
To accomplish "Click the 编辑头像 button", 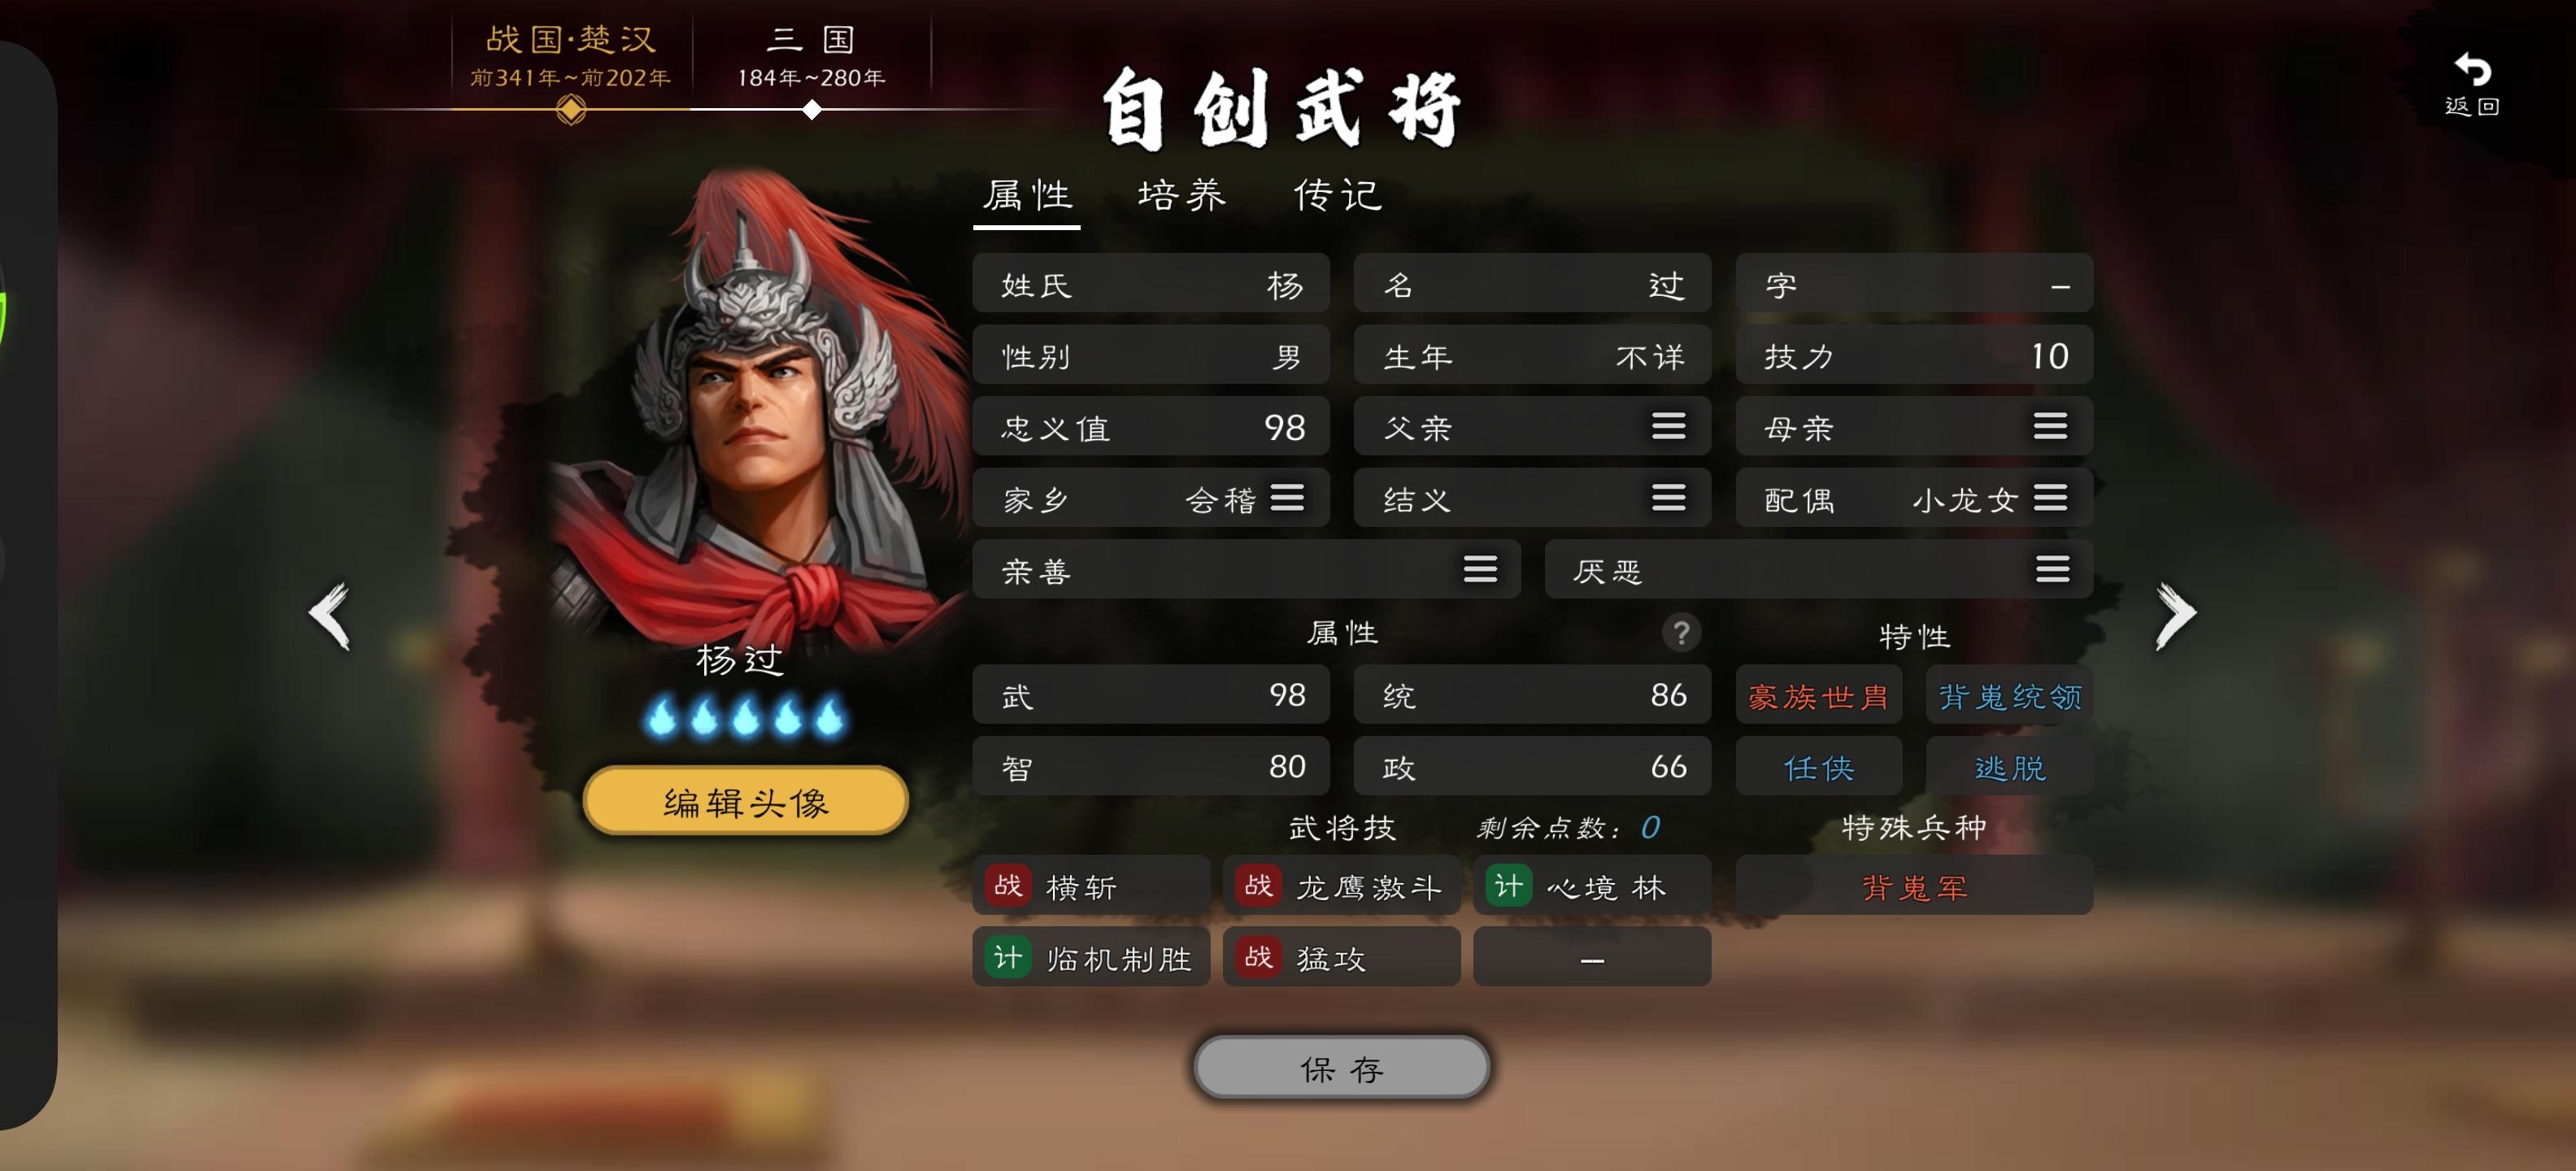I will (746, 802).
